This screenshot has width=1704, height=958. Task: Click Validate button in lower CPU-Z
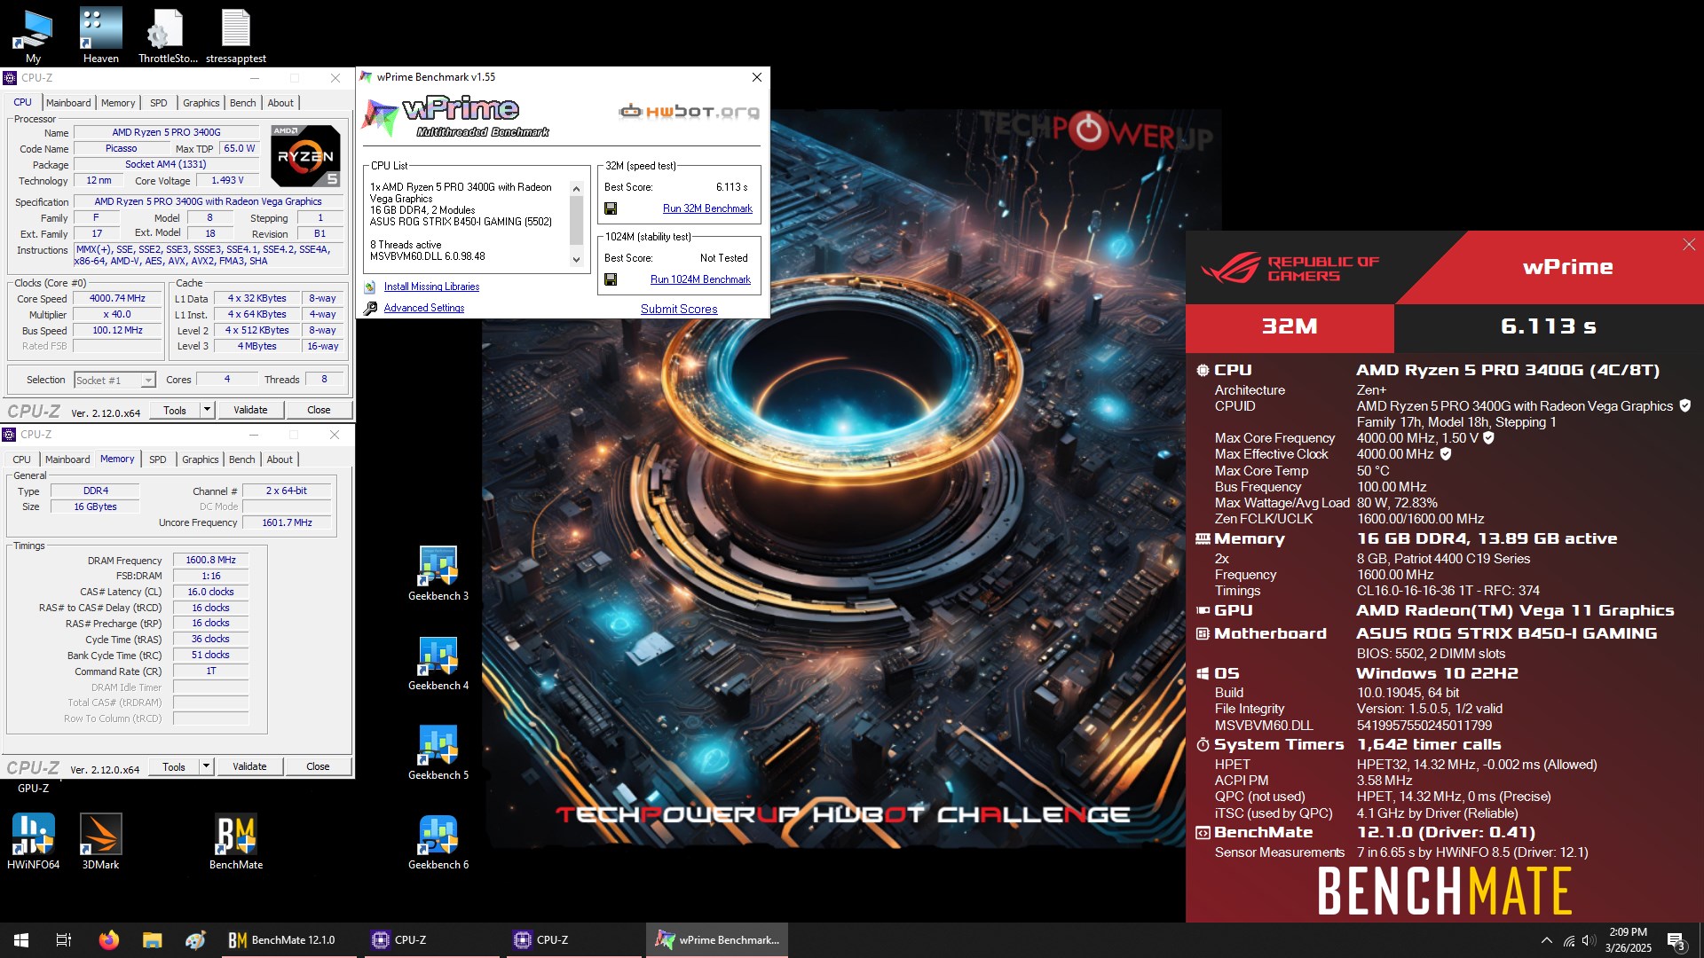tap(249, 766)
